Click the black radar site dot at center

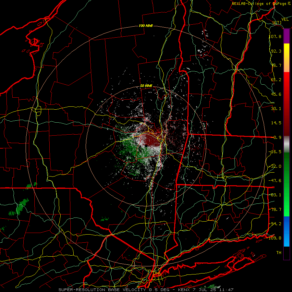tap(146, 146)
